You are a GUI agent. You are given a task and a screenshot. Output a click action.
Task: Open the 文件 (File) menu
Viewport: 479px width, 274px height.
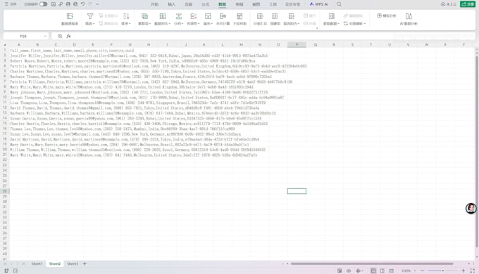11,4
